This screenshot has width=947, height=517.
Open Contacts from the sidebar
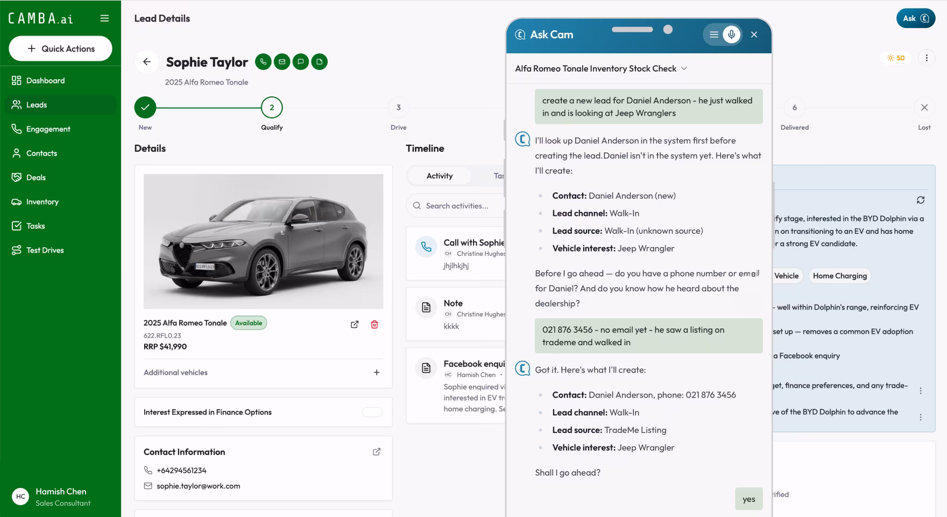pyautogui.click(x=60, y=153)
